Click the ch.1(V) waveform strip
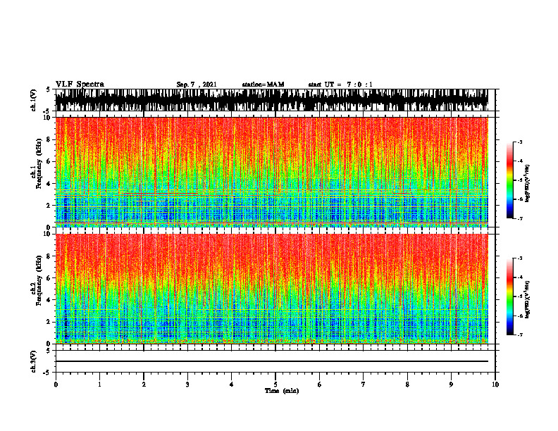 [x=271, y=100]
